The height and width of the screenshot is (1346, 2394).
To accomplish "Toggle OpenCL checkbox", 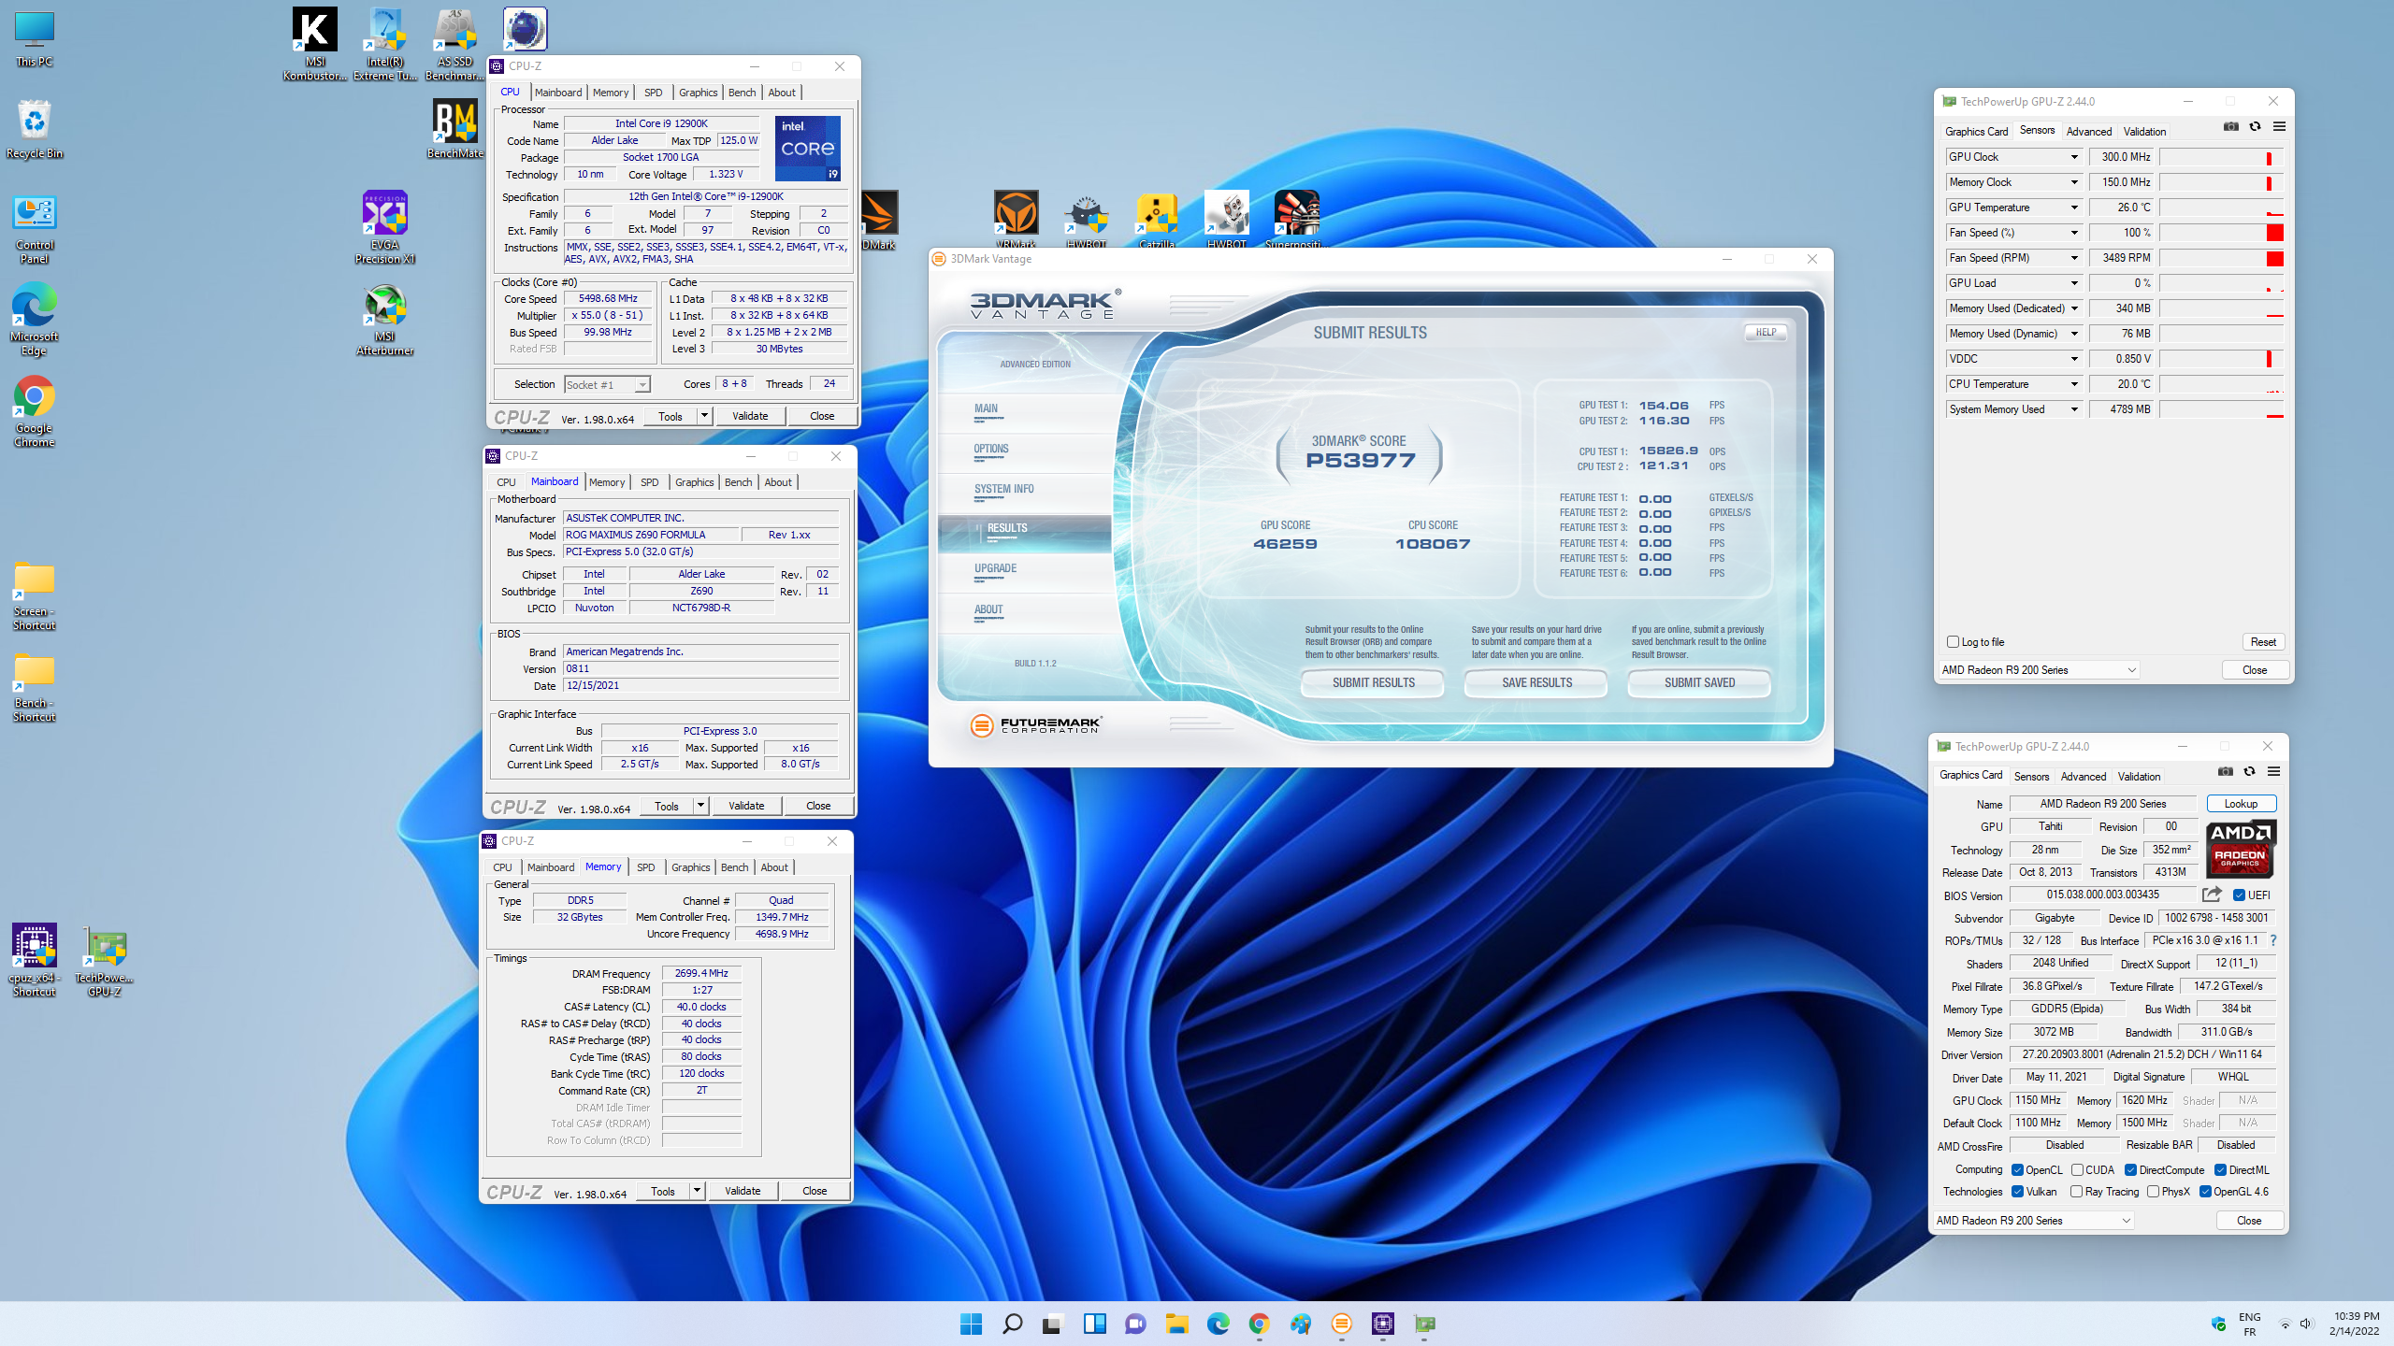I will 2018,1170.
